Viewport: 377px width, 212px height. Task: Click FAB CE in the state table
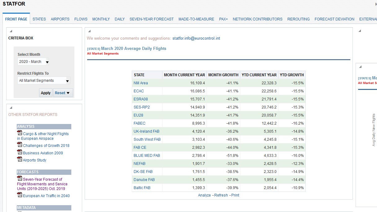coord(140,148)
